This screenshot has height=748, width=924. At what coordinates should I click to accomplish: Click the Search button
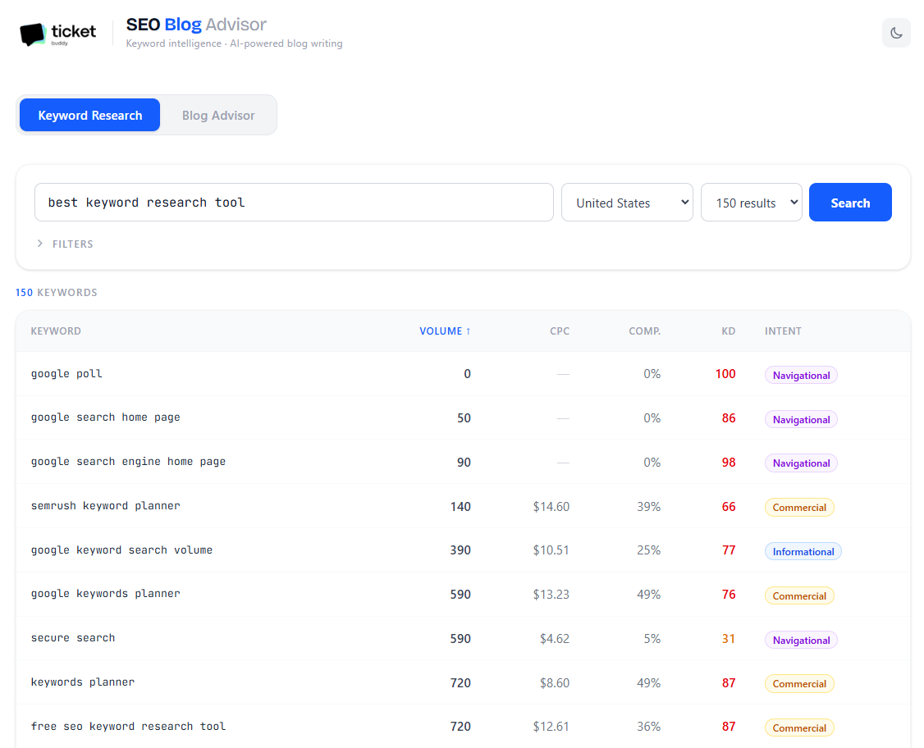[850, 202]
